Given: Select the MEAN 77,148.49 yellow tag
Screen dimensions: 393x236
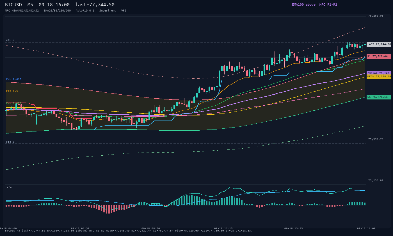Looking at the screenshot, I should tap(379, 76).
